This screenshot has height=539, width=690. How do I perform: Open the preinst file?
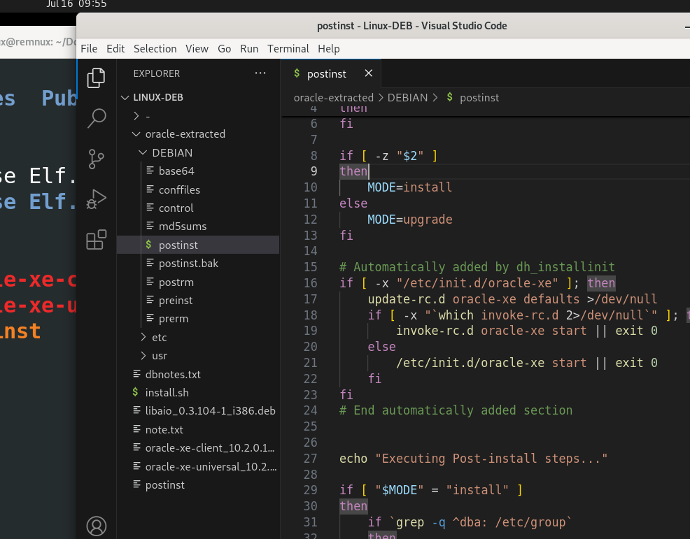(x=198, y=301)
